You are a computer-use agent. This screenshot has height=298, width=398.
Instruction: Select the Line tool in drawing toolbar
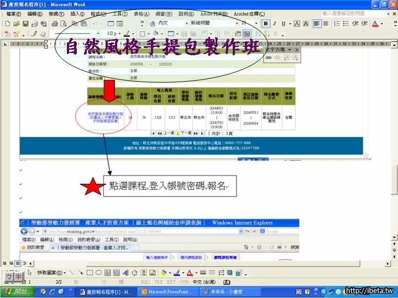pyautogui.click(x=72, y=273)
